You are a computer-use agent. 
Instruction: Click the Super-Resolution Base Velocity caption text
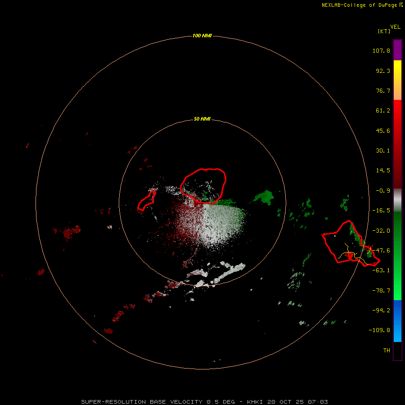[205, 402]
